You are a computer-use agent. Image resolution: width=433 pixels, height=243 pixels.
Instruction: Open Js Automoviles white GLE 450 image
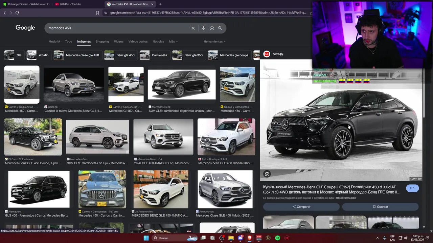click(161, 189)
